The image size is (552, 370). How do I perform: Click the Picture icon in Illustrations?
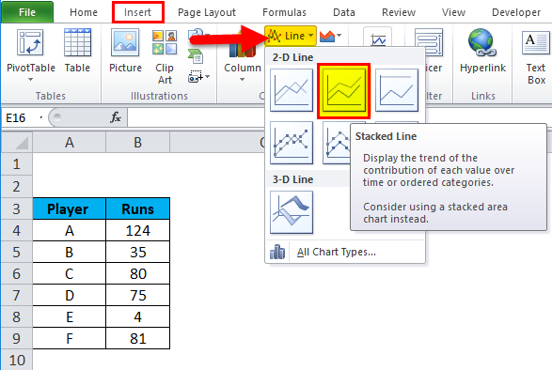[x=125, y=43]
